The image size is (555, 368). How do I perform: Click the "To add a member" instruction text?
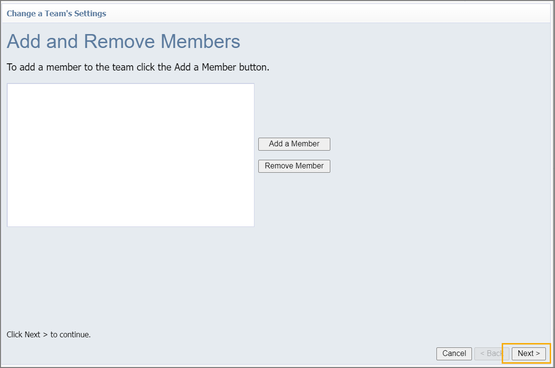pyautogui.click(x=138, y=67)
